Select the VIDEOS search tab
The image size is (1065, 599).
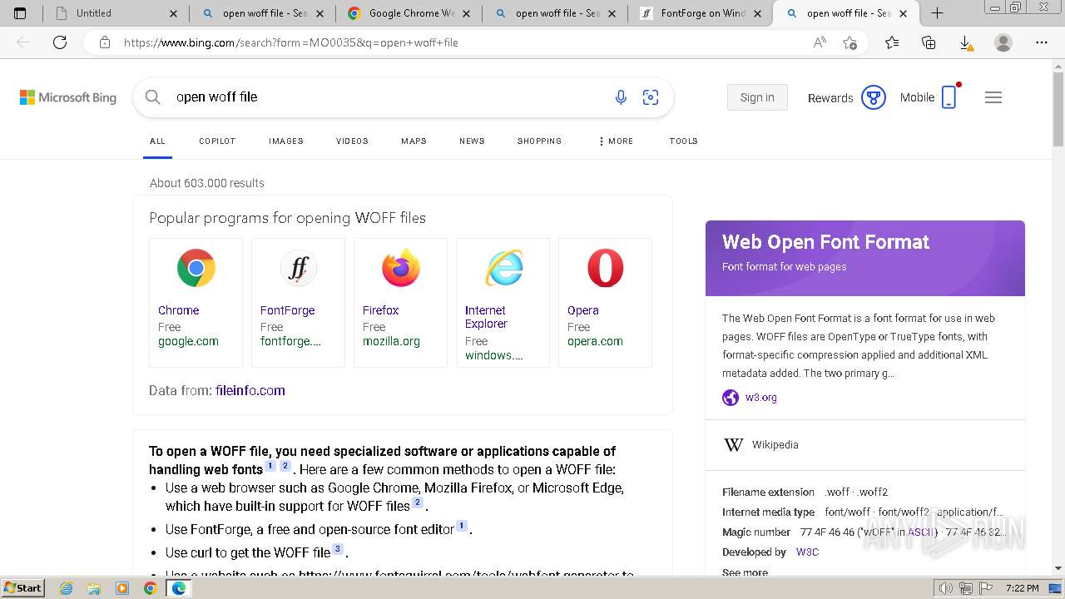352,141
